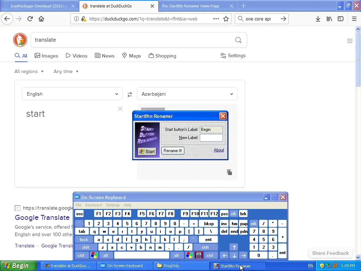Click the Rename It! button
361x271 pixels.
173,151
